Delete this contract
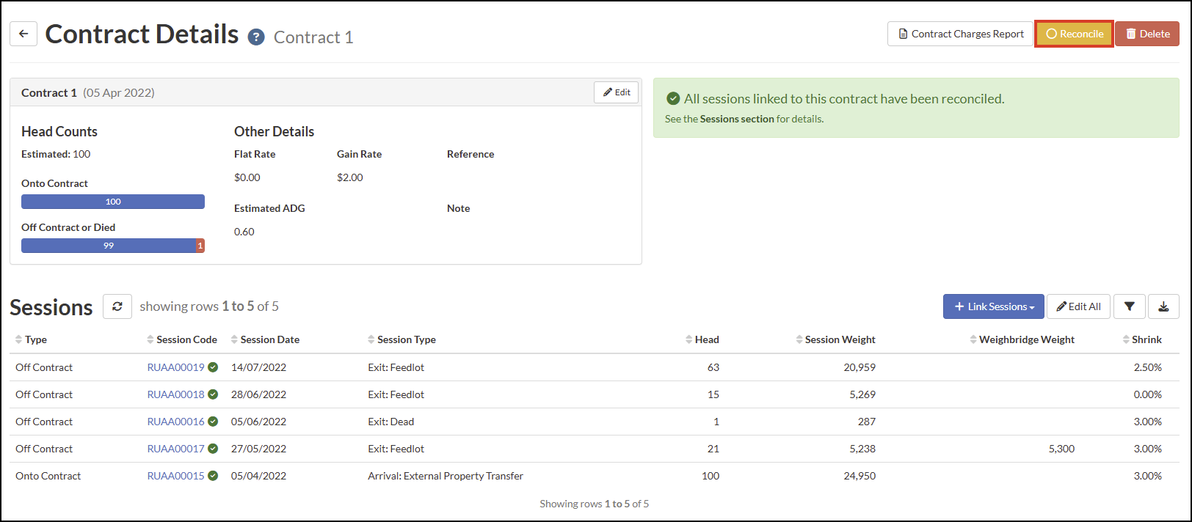This screenshot has width=1192, height=522. (1147, 34)
